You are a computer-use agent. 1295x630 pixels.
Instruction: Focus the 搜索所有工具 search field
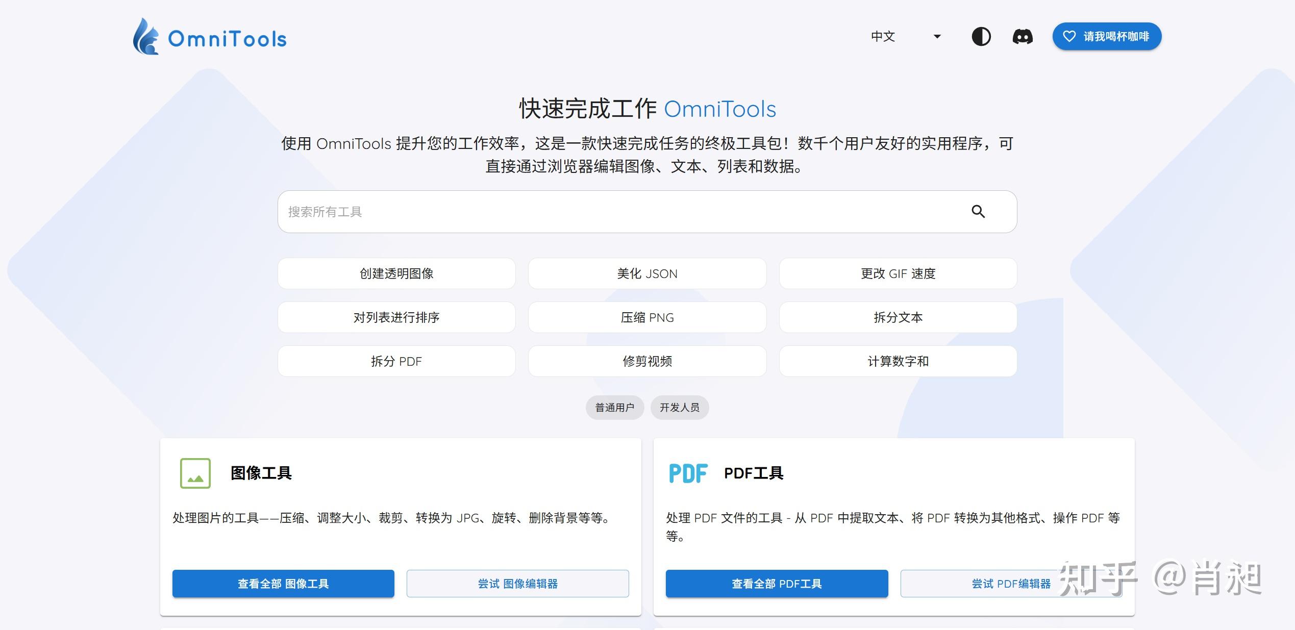point(647,212)
